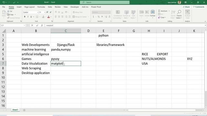The width and height of the screenshot is (207, 116).
Task: Expand the formula bar chevron
Action: pos(205,25)
